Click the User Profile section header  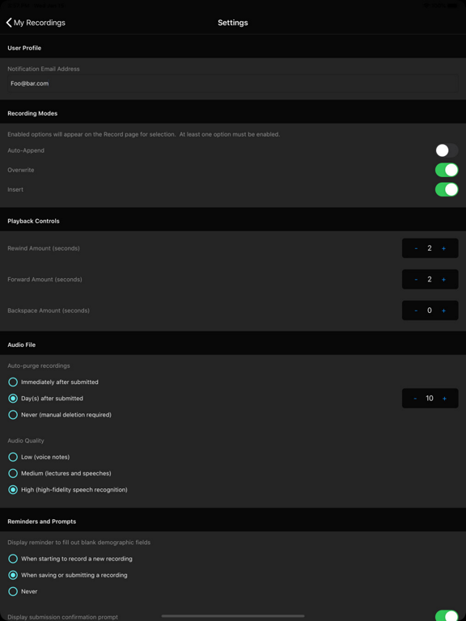tap(24, 48)
